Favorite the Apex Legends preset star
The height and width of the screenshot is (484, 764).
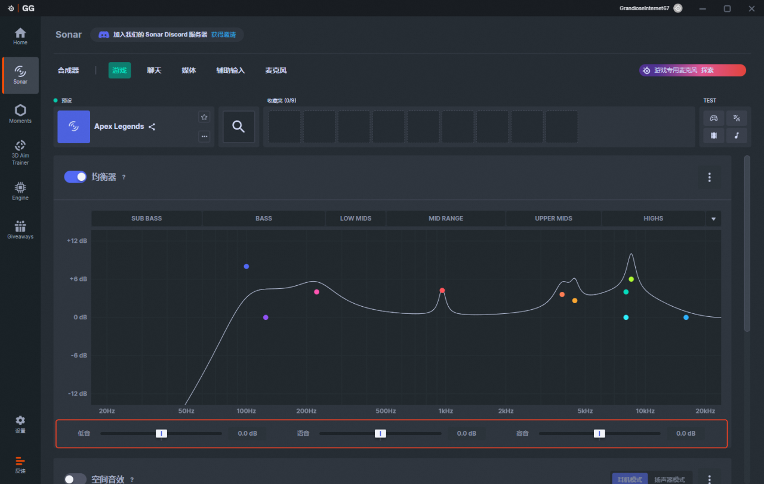(x=204, y=117)
